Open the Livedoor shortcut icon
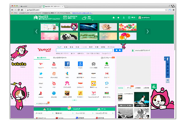Image resolution: width=184 pixels, height=123 pixels. click(41, 93)
